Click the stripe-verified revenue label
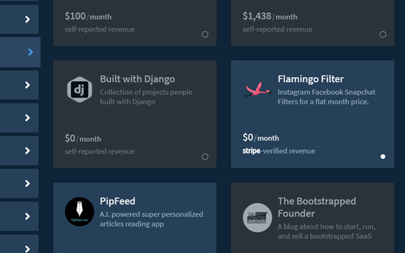405x253 pixels. [x=278, y=151]
